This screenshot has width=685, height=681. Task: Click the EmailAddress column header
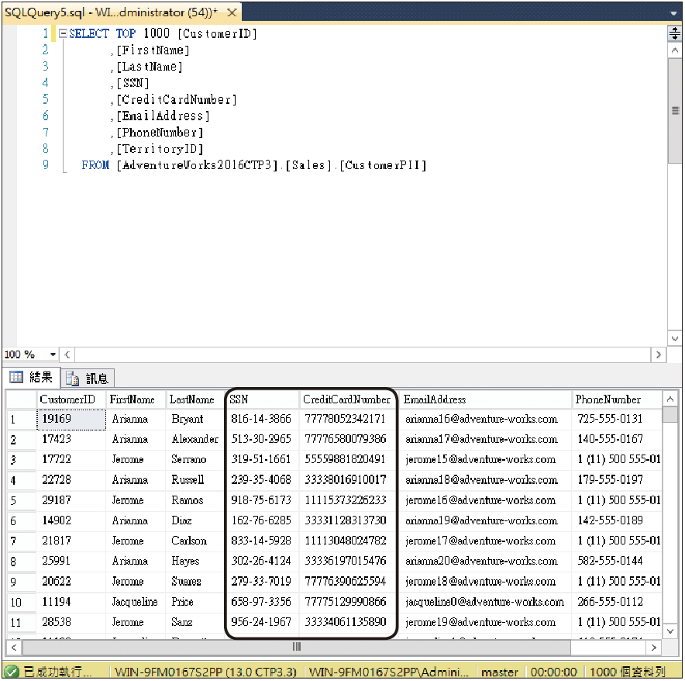(485, 399)
